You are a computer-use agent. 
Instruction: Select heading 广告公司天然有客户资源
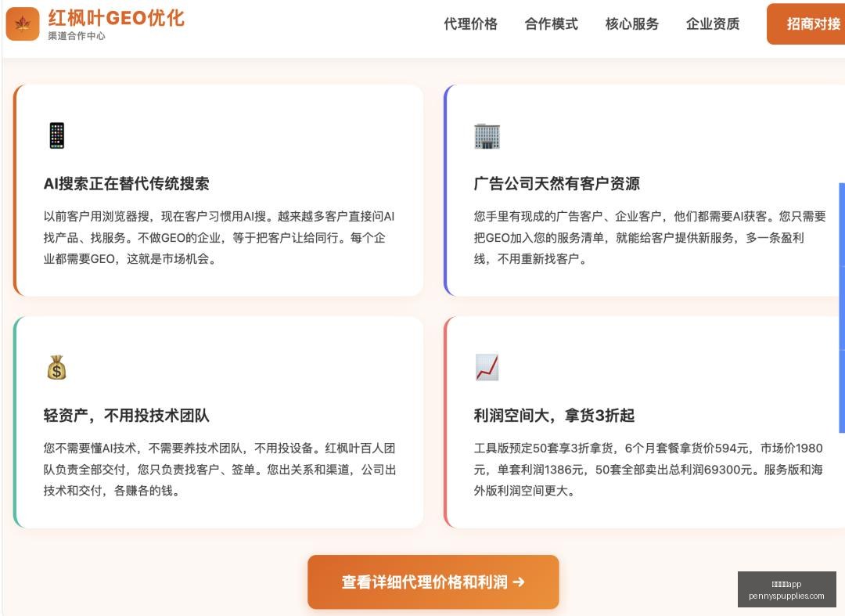pyautogui.click(x=557, y=184)
